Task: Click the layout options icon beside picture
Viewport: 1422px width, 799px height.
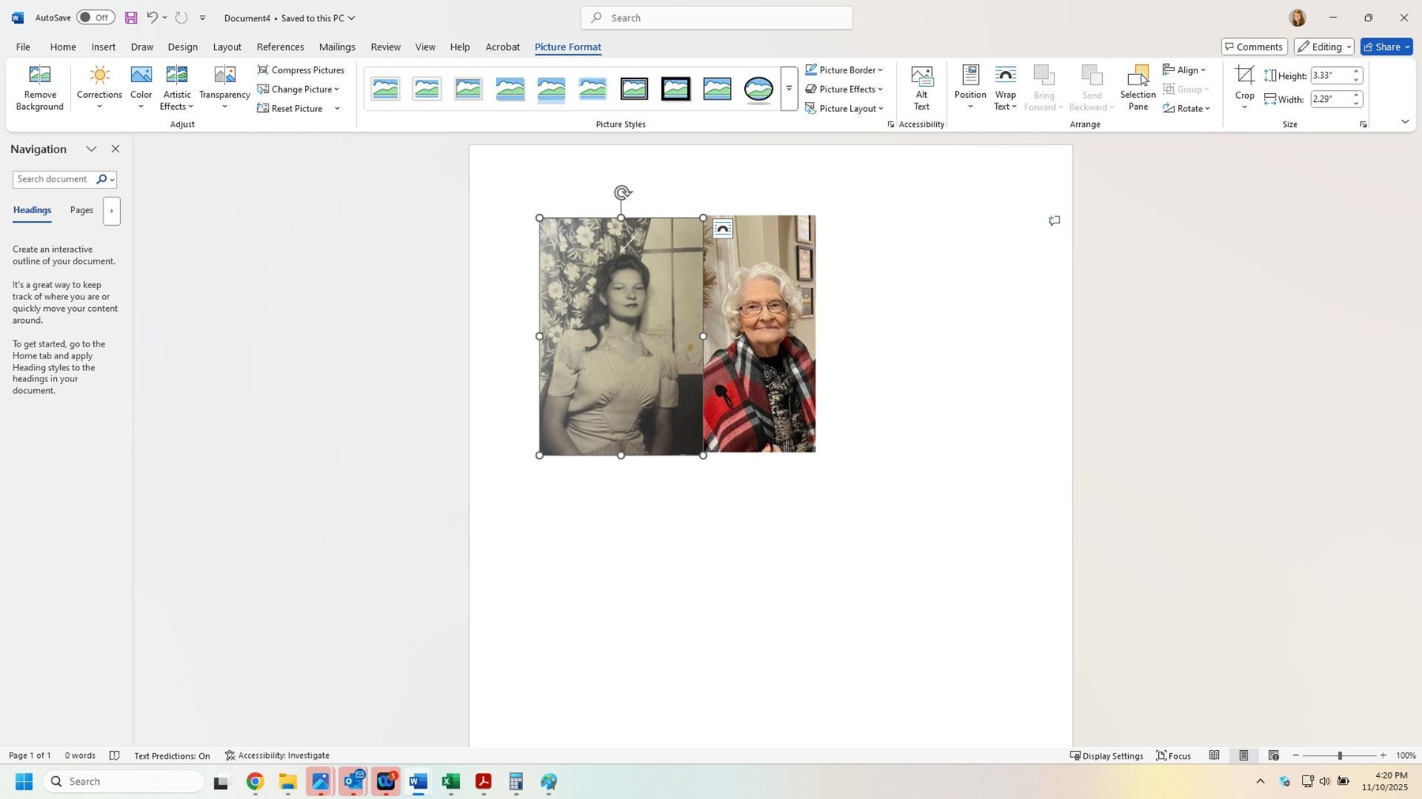Action: pos(722,229)
